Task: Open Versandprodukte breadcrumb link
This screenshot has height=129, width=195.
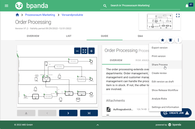Action: coord(72,15)
